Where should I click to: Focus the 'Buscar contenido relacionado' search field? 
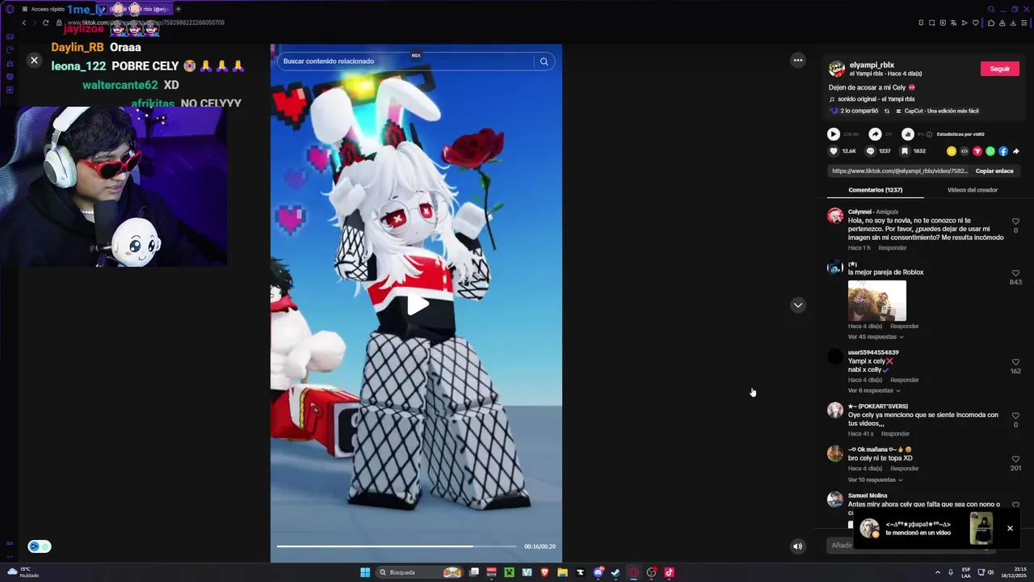pos(406,61)
